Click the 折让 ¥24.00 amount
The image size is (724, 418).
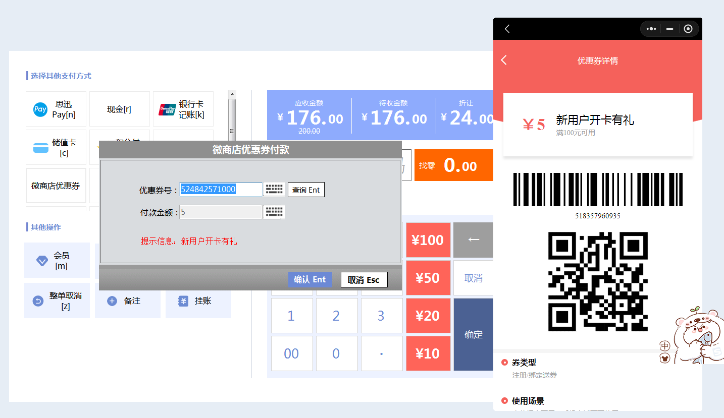coord(467,119)
